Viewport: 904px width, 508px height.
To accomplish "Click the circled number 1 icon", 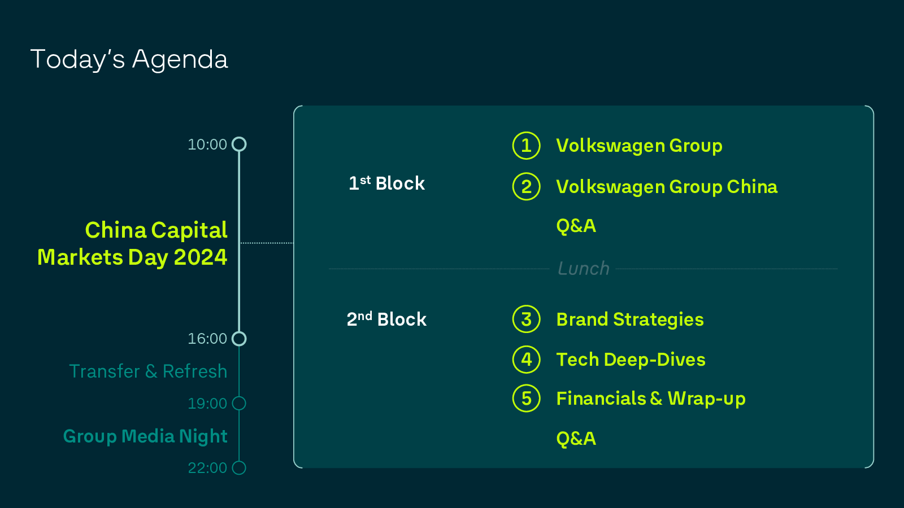I will (526, 146).
